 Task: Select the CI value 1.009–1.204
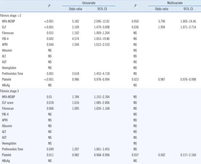pyautogui.click(x=102, y=33)
